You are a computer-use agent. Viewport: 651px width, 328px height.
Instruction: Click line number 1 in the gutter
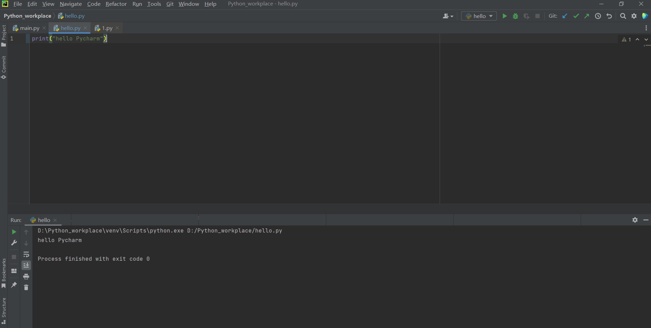12,39
